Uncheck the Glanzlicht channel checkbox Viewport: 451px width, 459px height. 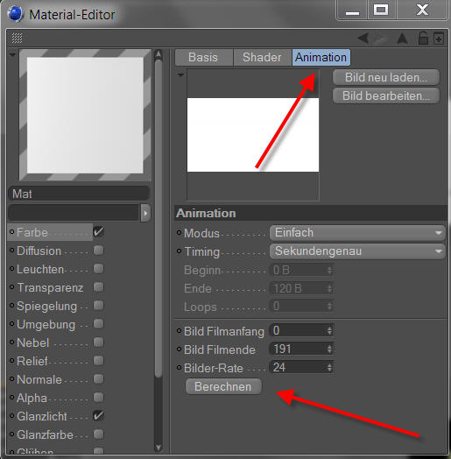[99, 416]
